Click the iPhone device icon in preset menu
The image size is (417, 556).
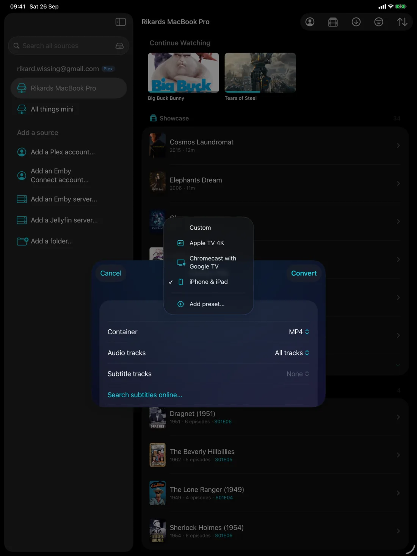[x=181, y=282]
